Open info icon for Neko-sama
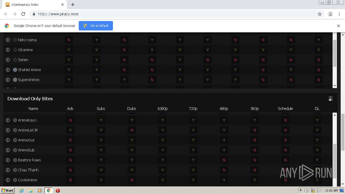 (8, 40)
